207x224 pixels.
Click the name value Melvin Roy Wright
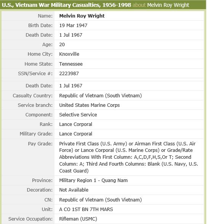tap(82, 16)
